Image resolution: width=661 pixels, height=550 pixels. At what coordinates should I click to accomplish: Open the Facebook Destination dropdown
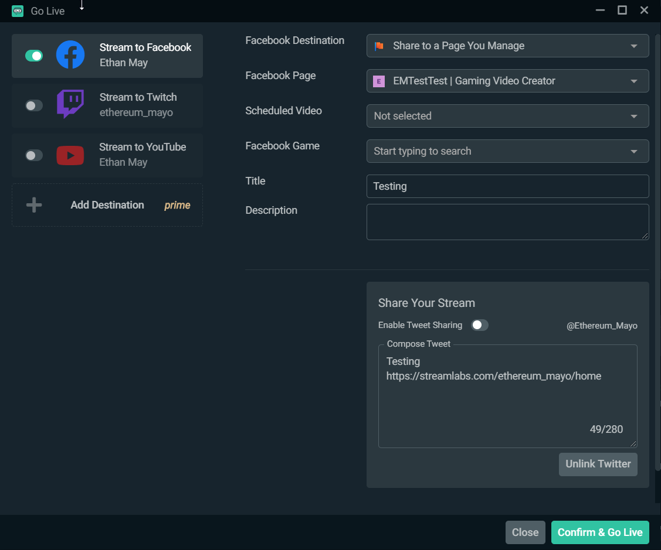pyautogui.click(x=507, y=46)
